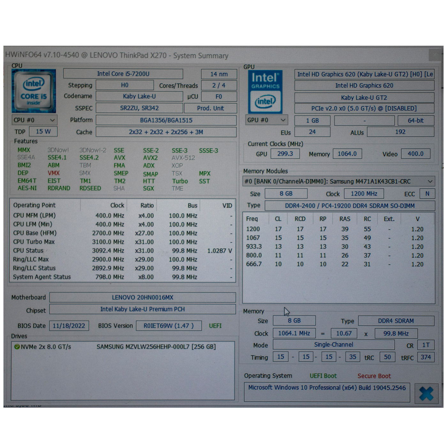Click the Turbo feature label
Image resolution: width=447 pixels, height=447 pixels.
click(x=180, y=181)
